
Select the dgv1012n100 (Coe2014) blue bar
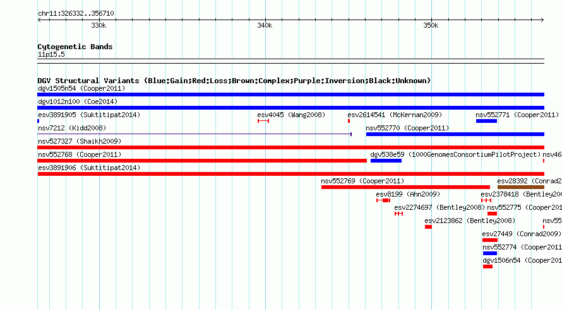point(290,108)
